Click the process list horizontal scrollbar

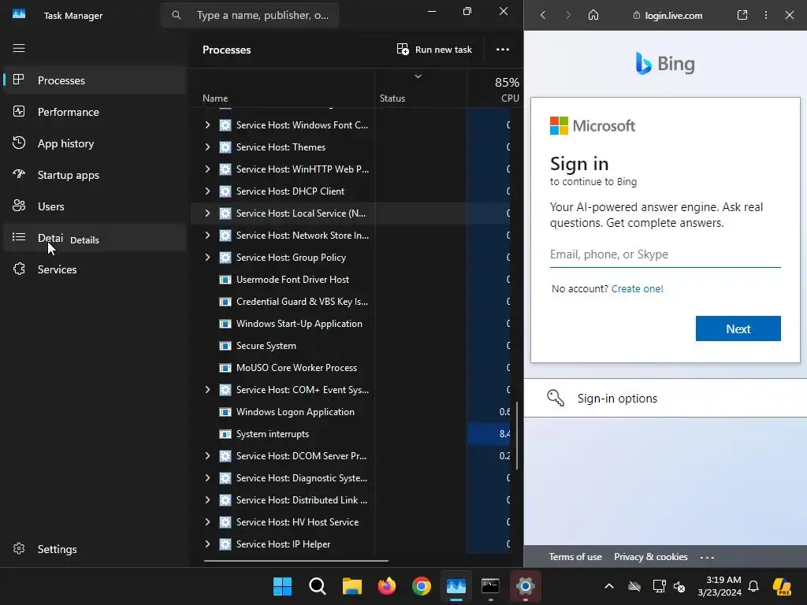coord(296,561)
